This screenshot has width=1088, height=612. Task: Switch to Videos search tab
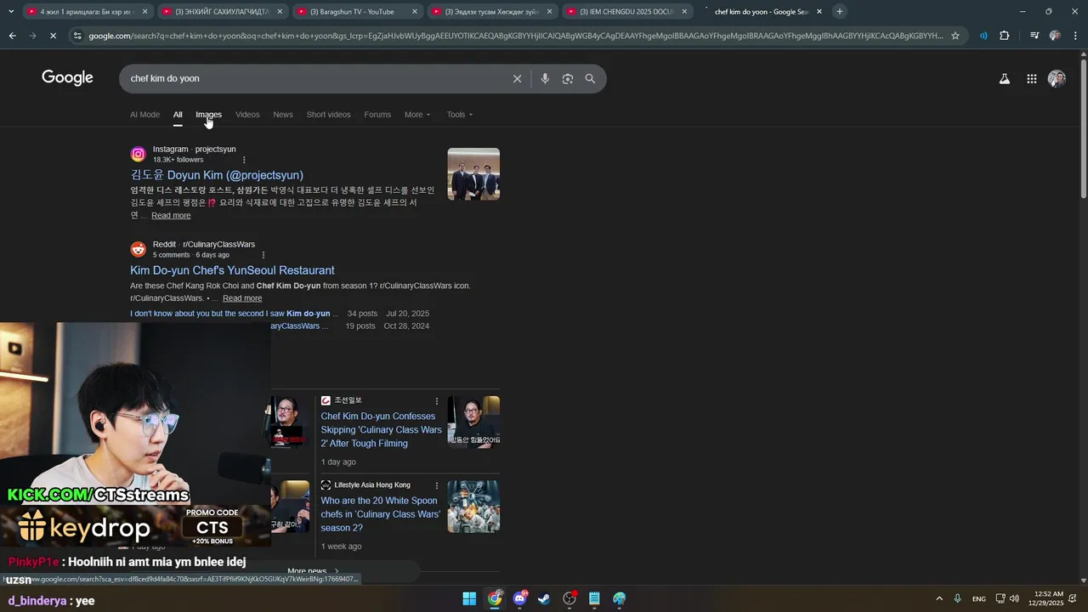[x=247, y=115]
